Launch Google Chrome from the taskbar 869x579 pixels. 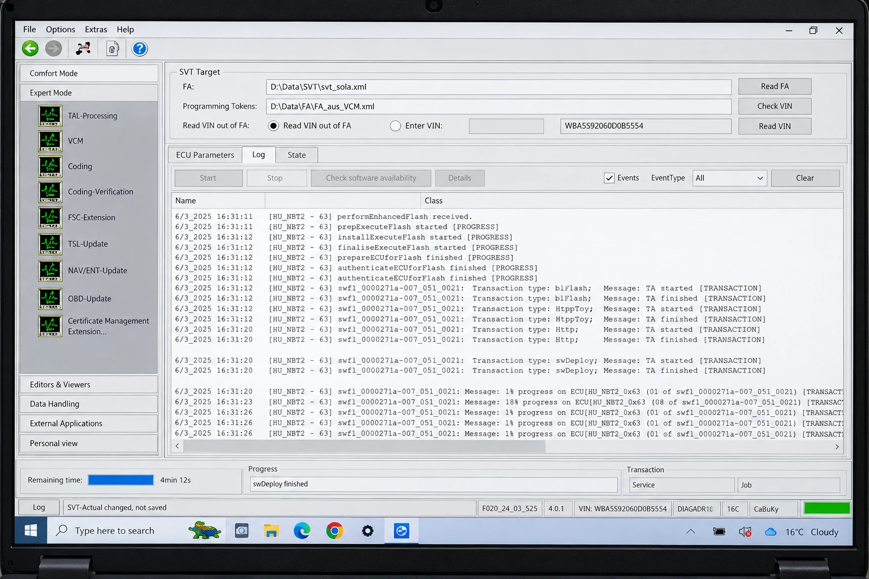pyautogui.click(x=335, y=531)
